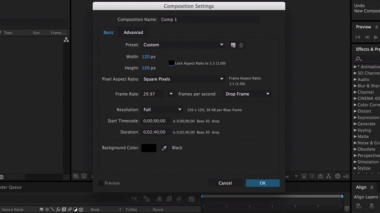Open the Composition mini-flowchart

(x=328, y=176)
